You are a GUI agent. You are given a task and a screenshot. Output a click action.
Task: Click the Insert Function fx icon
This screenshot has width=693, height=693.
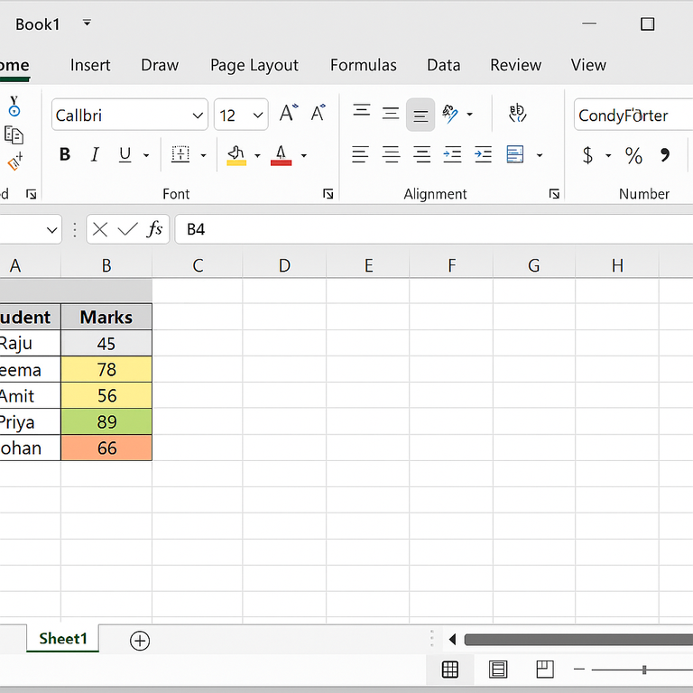coord(154,229)
